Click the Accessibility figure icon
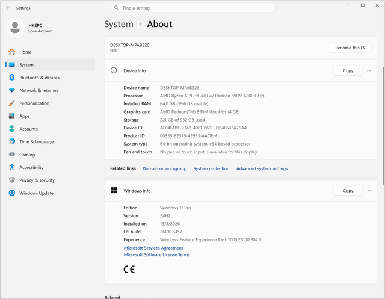Viewport: 385px width, 299px height. tap(12, 167)
